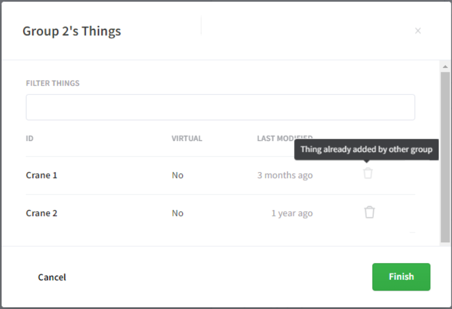The width and height of the screenshot is (452, 309).
Task: Click the ID column header
Action: point(30,139)
